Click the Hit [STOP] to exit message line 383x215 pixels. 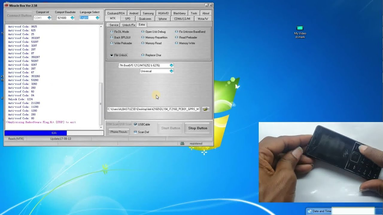[x=41, y=122]
